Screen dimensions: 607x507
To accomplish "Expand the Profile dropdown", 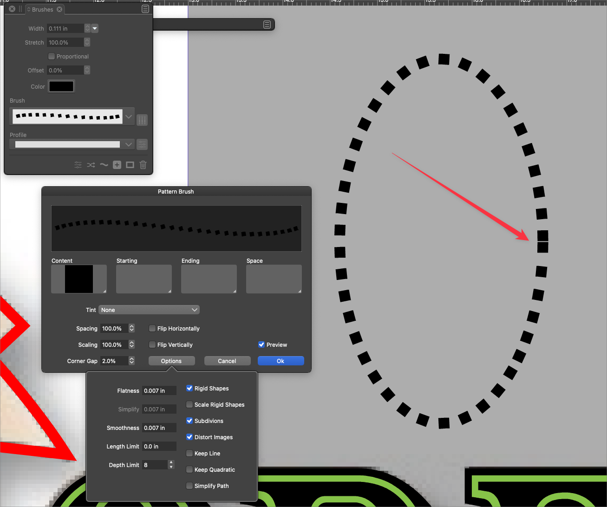I will click(129, 144).
